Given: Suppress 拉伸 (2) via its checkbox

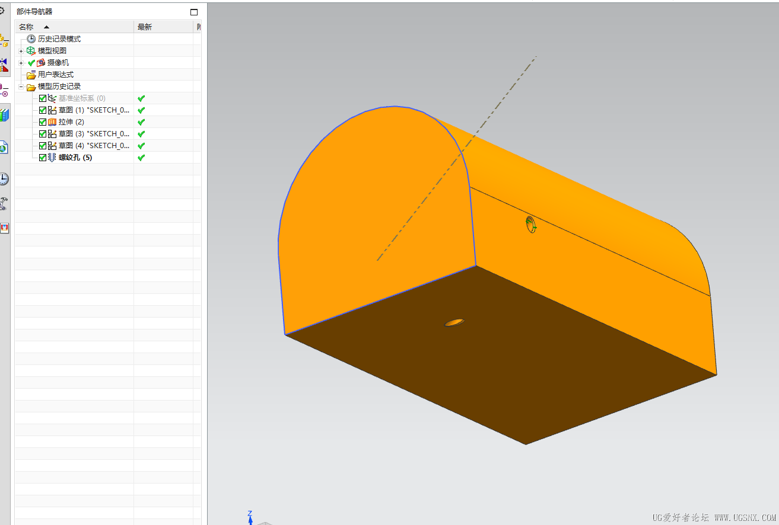Looking at the screenshot, I should (43, 122).
